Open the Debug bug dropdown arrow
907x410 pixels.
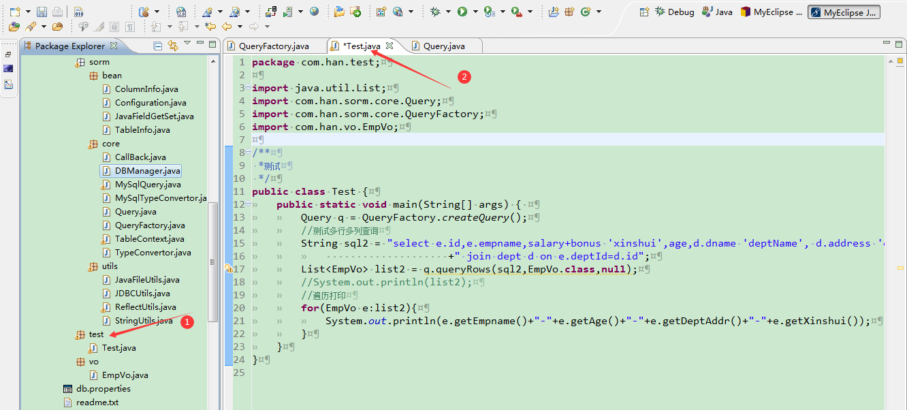(x=449, y=12)
